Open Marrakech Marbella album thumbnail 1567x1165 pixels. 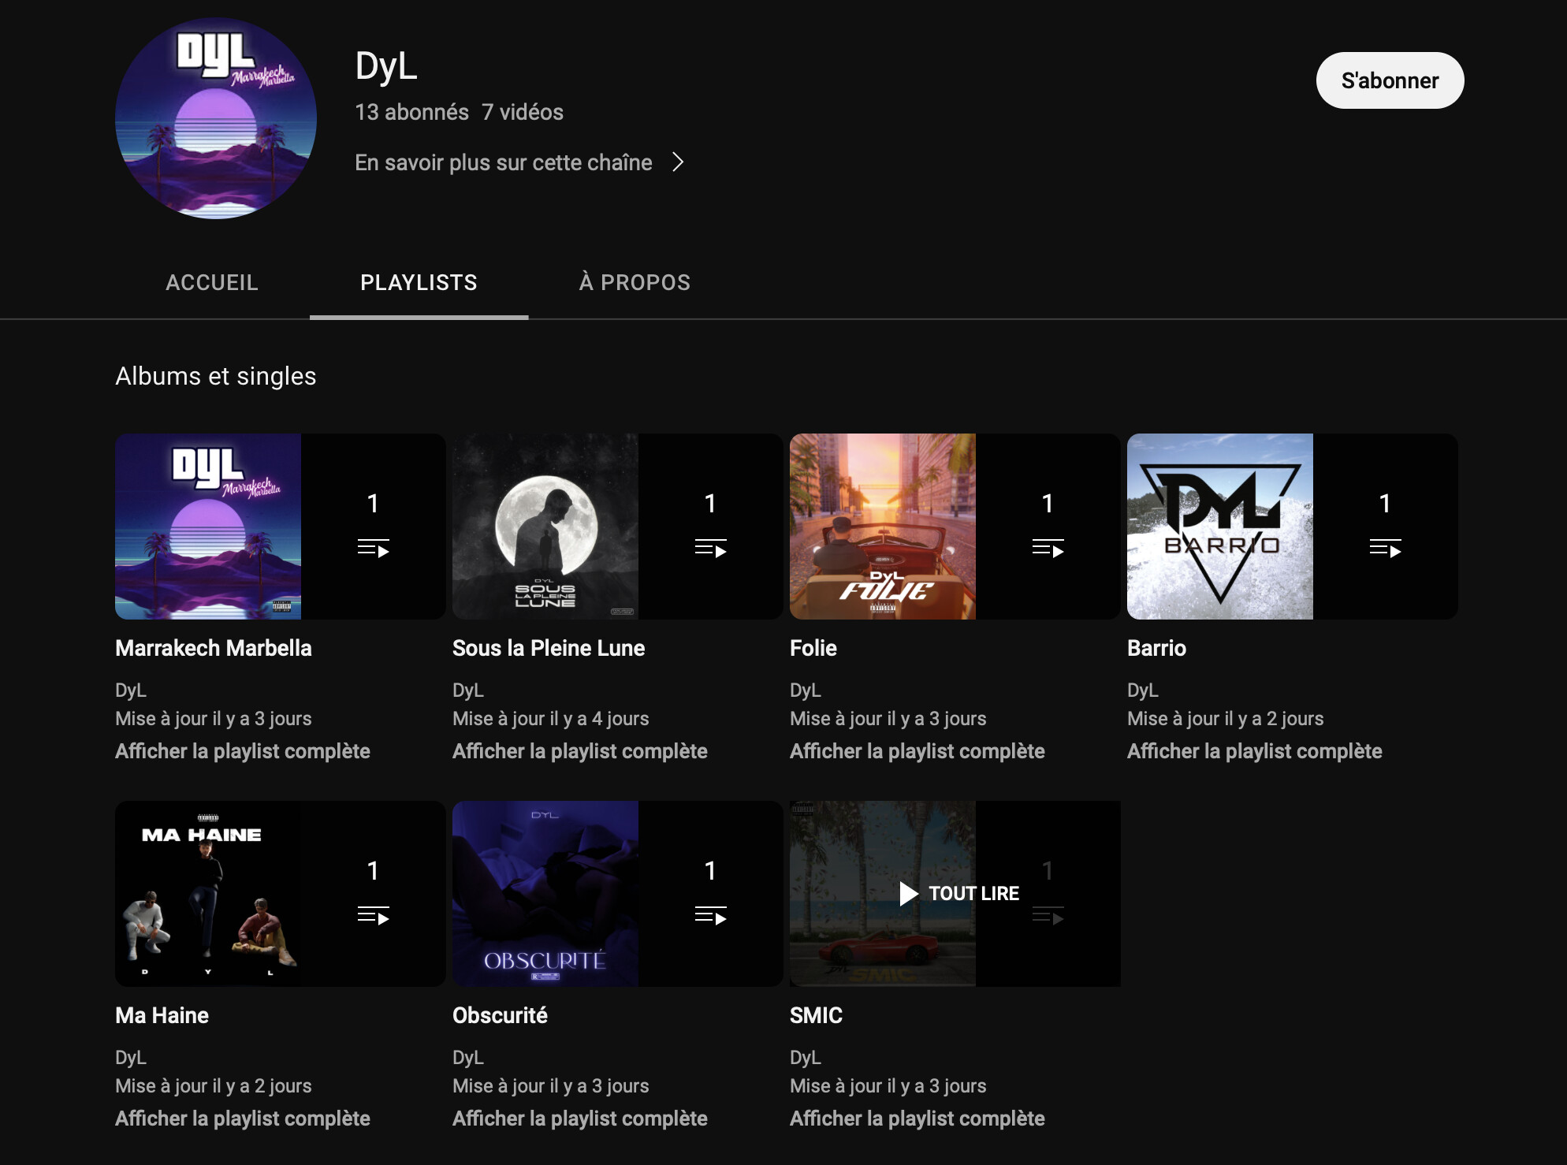tap(208, 527)
